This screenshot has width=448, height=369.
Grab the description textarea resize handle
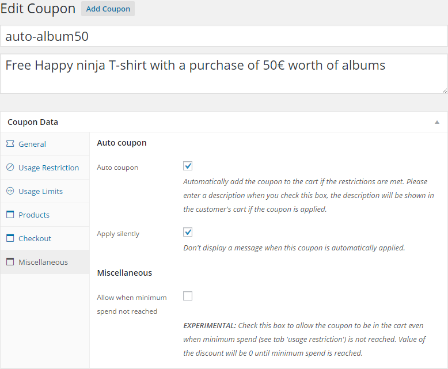pyautogui.click(x=445, y=90)
